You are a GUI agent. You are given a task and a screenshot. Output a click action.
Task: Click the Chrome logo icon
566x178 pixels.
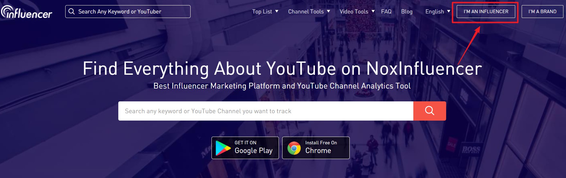294,148
